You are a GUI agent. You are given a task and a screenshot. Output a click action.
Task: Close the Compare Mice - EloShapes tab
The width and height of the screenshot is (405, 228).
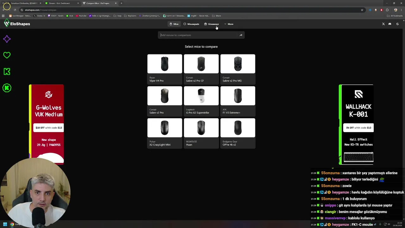pyautogui.click(x=115, y=3)
